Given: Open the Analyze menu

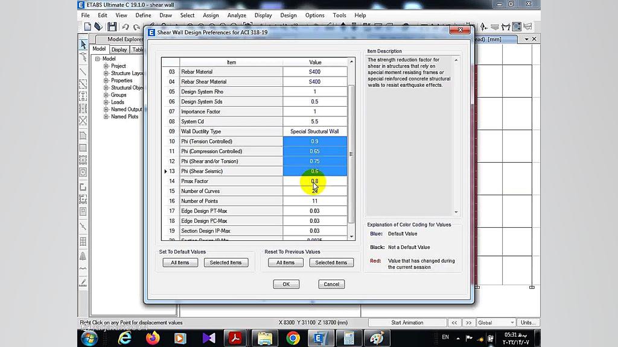Looking at the screenshot, I should (x=237, y=15).
